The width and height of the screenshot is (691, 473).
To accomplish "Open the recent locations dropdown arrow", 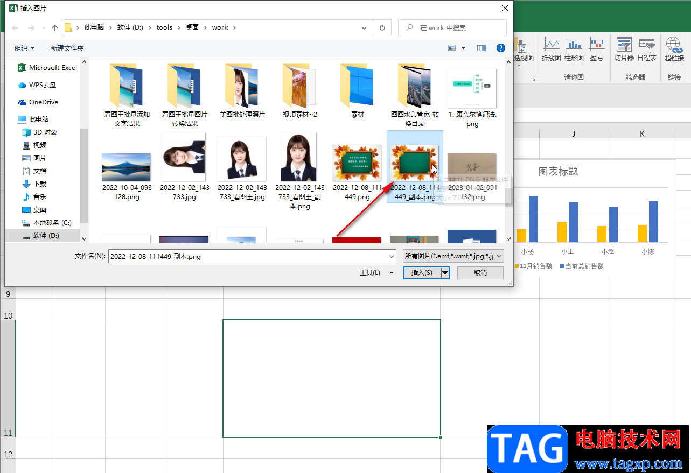I will 44,28.
